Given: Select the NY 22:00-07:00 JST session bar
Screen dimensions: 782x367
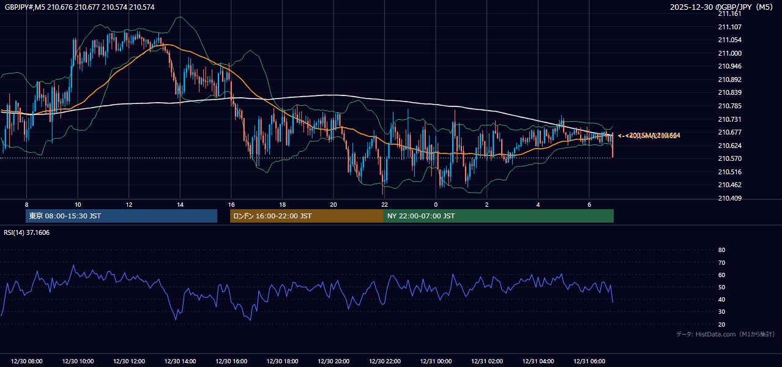Looking at the screenshot, I should (x=499, y=216).
